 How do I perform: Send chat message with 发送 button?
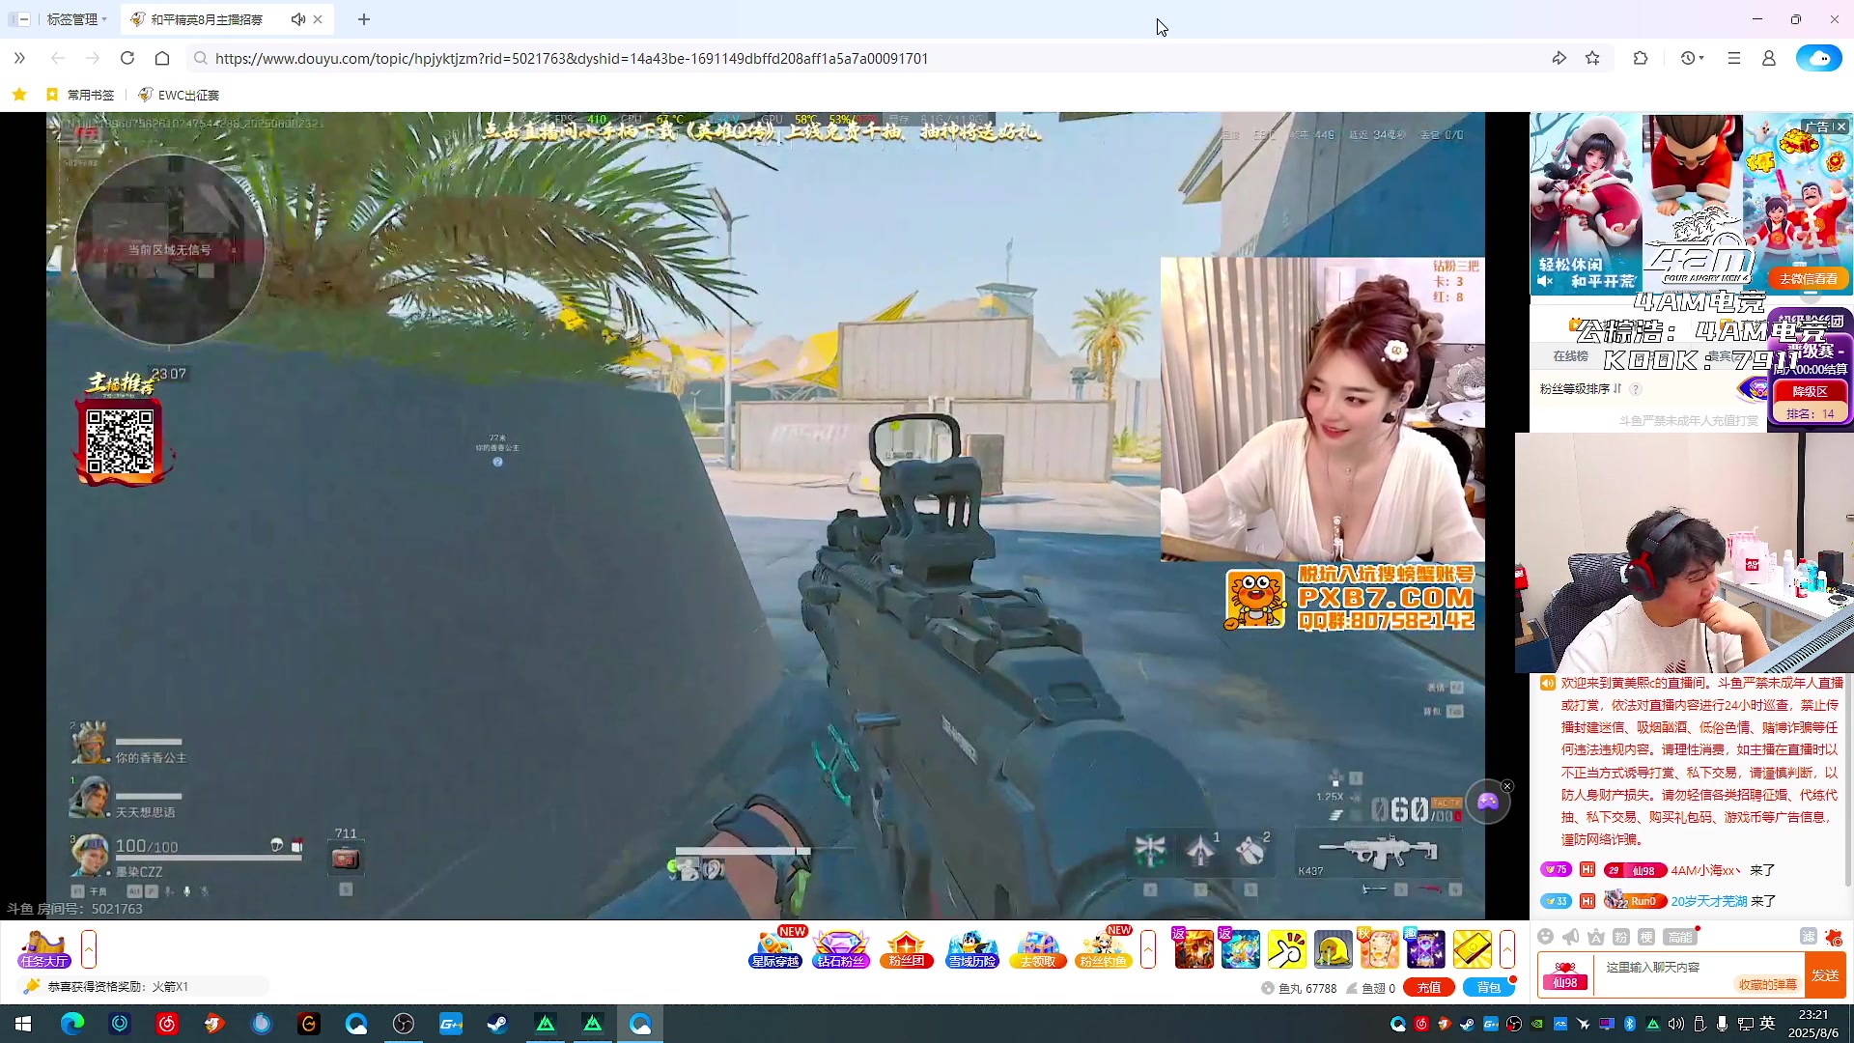[1825, 975]
